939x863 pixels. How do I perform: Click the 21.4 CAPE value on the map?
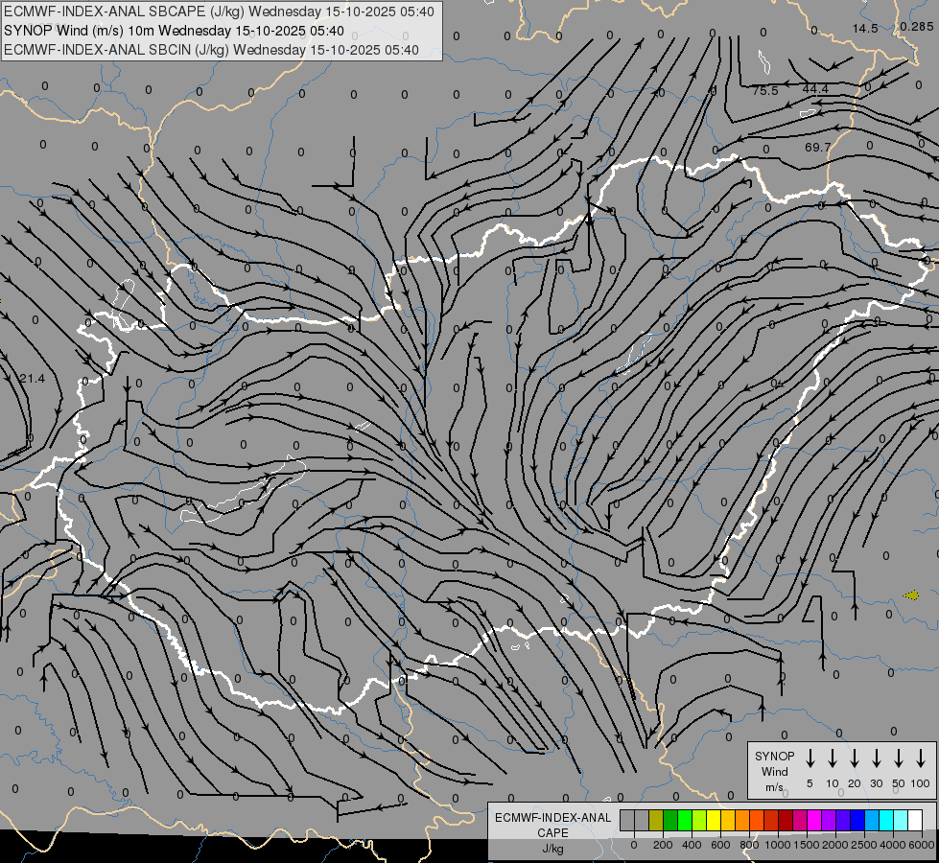pos(33,379)
